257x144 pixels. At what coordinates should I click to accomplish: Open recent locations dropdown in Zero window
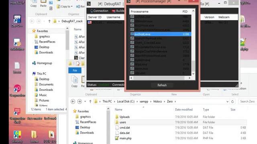[x=85, y=101]
